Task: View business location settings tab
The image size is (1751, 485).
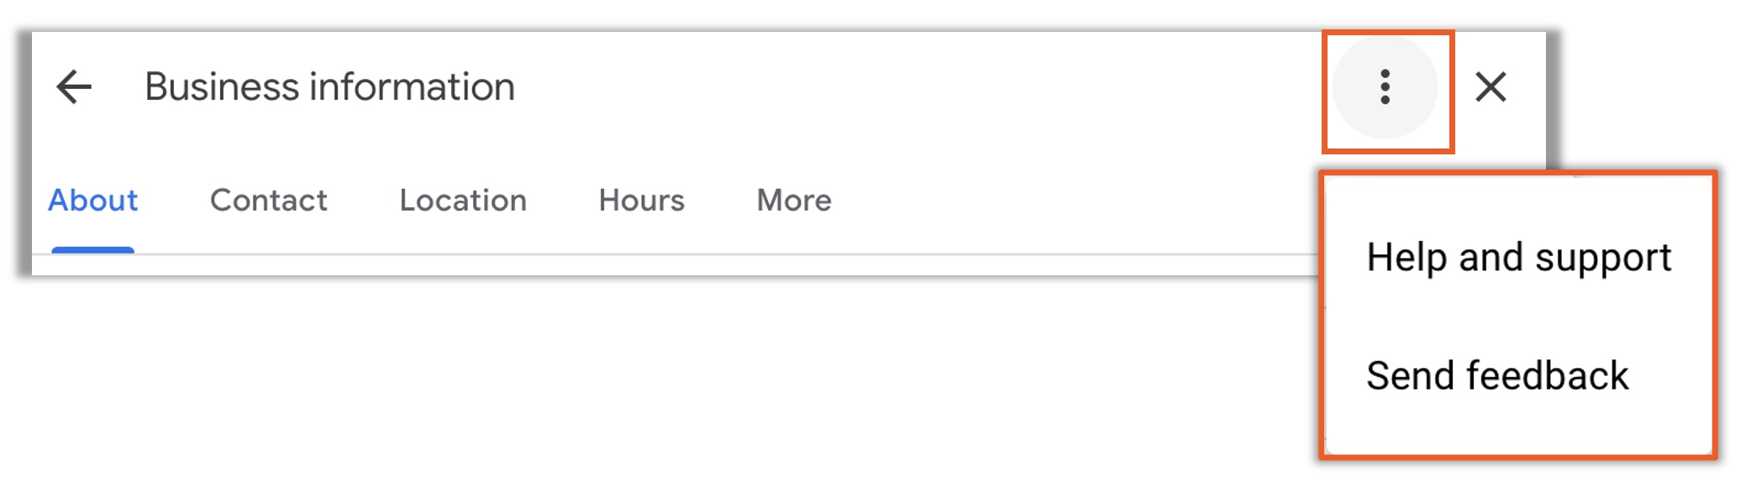Action: (x=463, y=201)
